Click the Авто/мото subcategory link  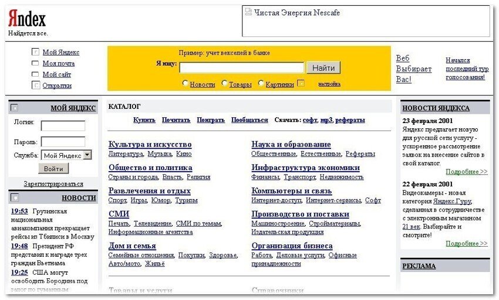(124, 264)
